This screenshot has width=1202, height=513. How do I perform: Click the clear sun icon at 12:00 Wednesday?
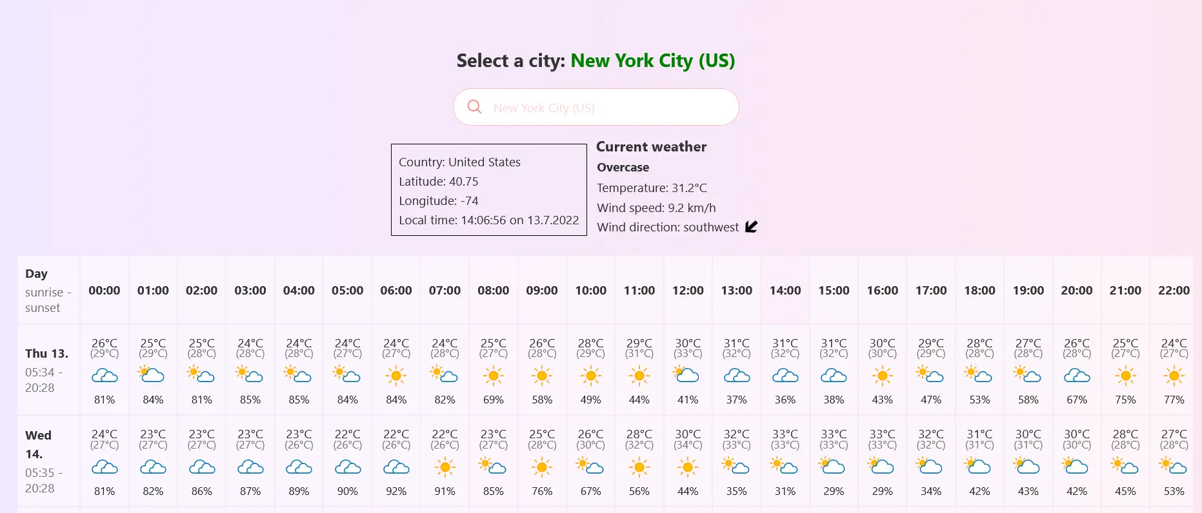(687, 467)
